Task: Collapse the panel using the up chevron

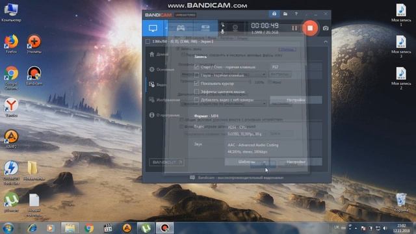Action: tap(326, 42)
